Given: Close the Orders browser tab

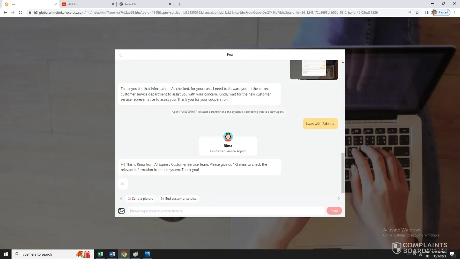Looking at the screenshot, I should click(x=113, y=4).
